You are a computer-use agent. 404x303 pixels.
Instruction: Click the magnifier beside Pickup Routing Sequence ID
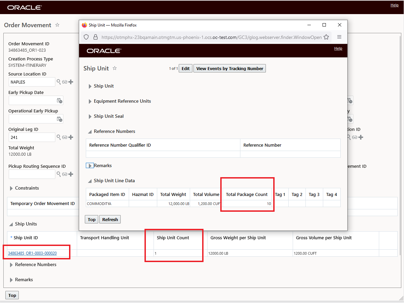[x=58, y=174]
